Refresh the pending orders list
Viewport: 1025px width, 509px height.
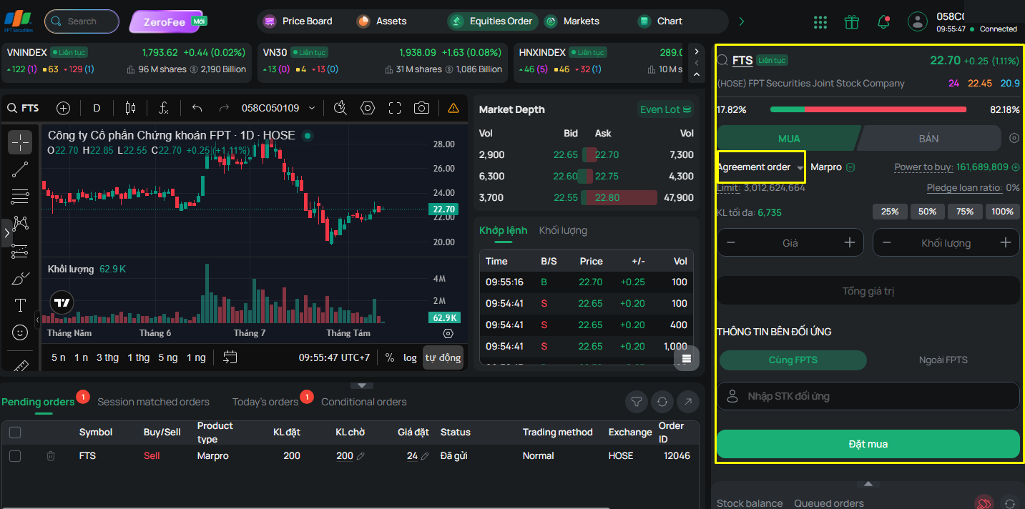click(662, 402)
